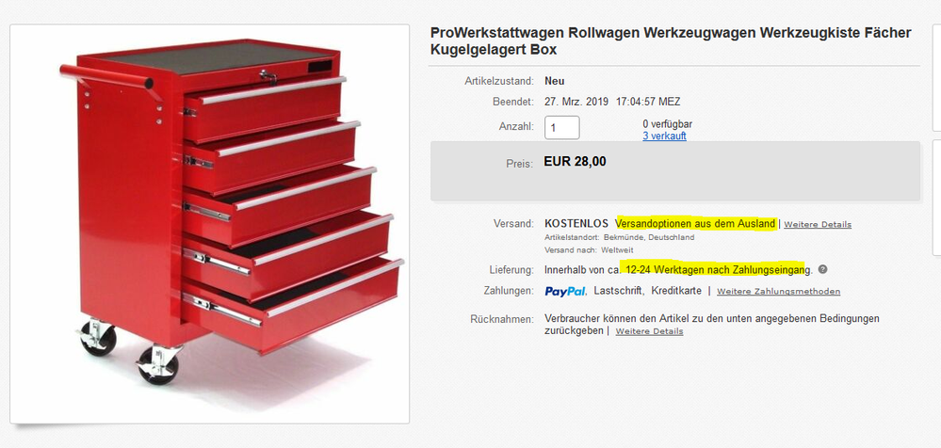The width and height of the screenshot is (941, 448).
Task: Open Weitere Details under Rücknahmen
Action: click(649, 331)
